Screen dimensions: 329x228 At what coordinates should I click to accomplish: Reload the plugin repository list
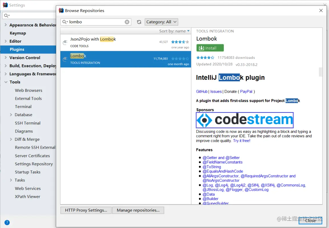point(139,22)
